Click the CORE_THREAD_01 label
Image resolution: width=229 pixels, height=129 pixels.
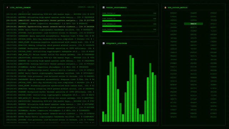[x=109, y=13]
